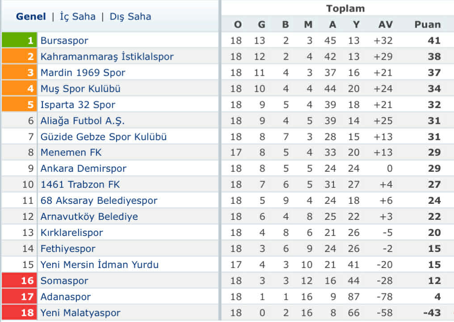Select Isparta 32 Spor
This screenshot has height=322, width=454.
tap(78, 104)
